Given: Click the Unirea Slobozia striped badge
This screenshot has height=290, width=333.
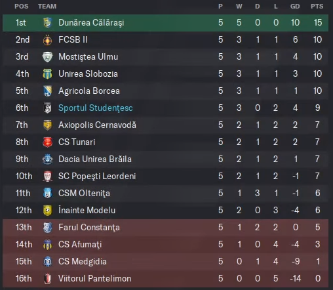Looking at the screenshot, I should 47,74.
